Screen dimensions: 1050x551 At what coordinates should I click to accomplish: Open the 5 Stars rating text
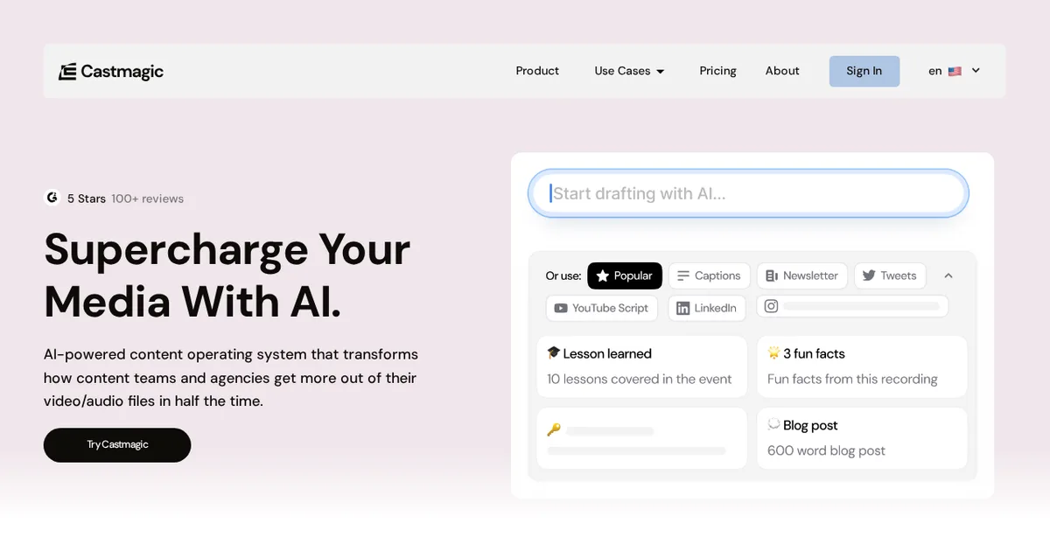87,199
